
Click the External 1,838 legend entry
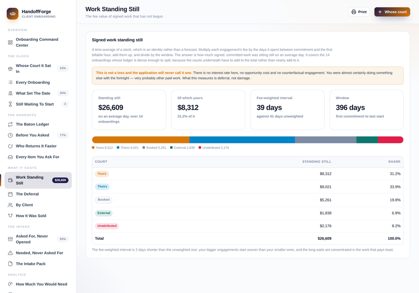click(x=182, y=148)
